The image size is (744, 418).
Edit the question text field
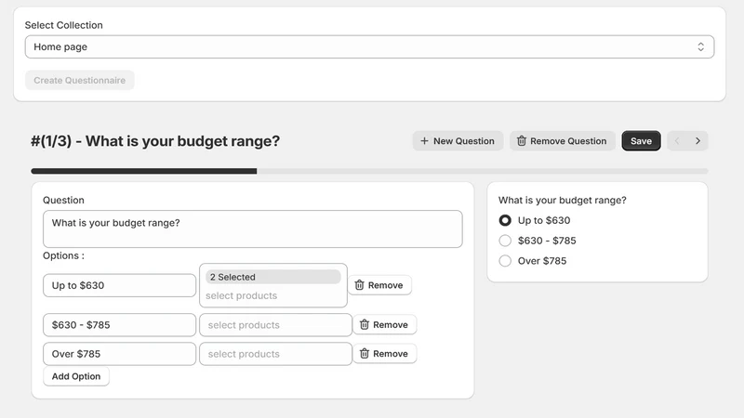pos(252,229)
